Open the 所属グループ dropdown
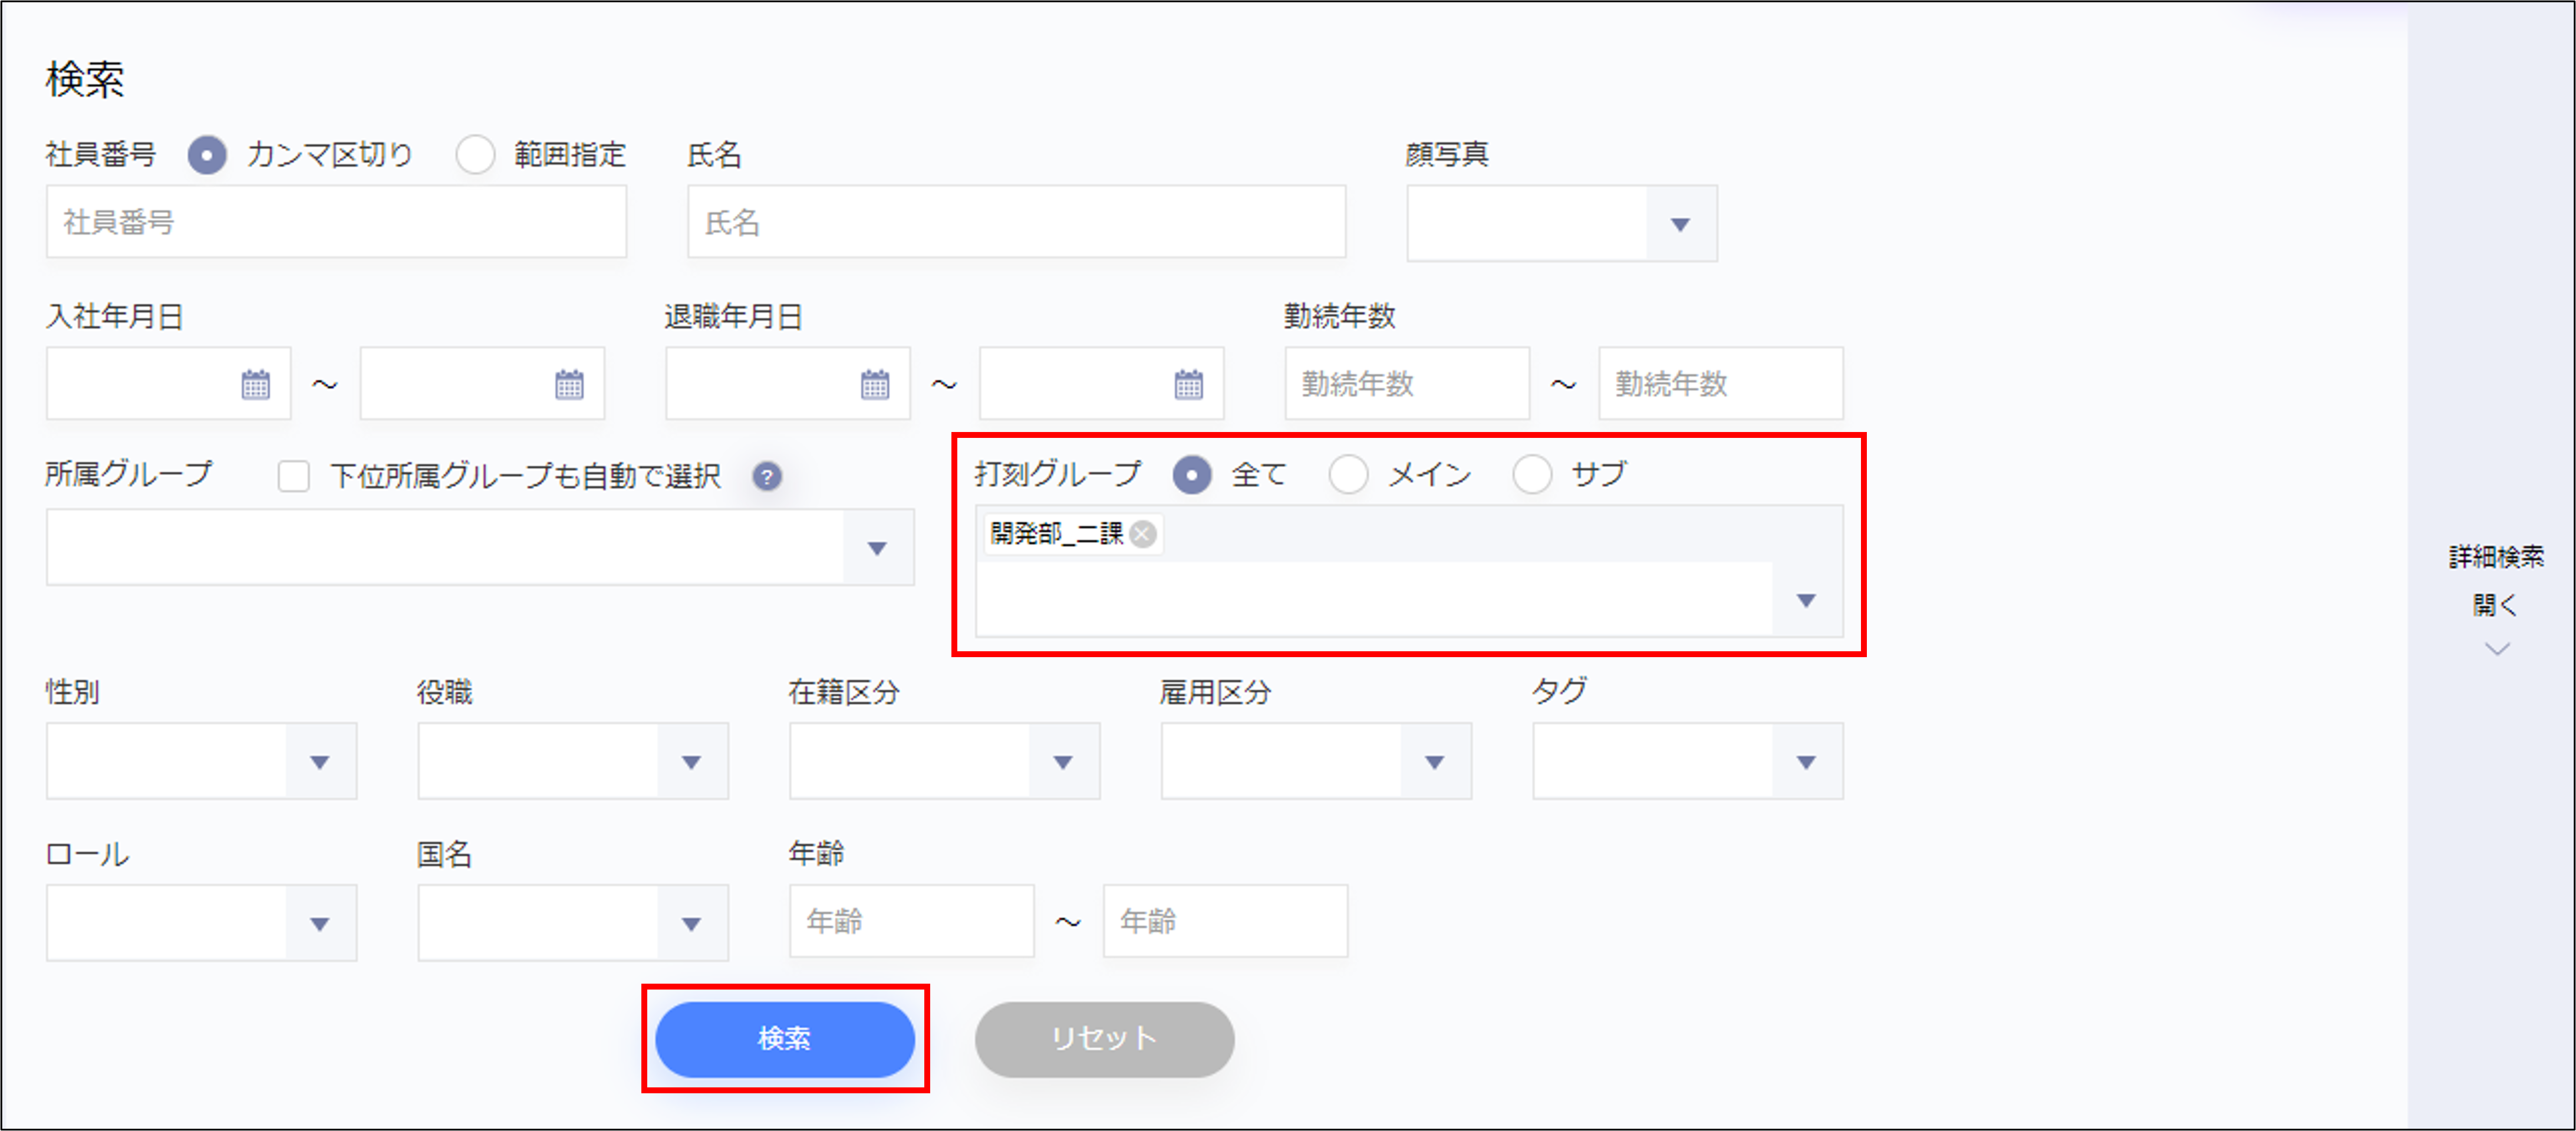 coord(877,548)
